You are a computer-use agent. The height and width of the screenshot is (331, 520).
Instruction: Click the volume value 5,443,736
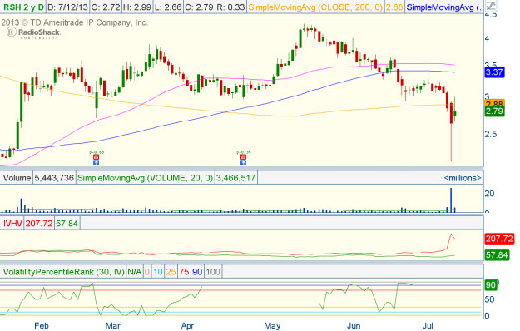[x=54, y=178]
